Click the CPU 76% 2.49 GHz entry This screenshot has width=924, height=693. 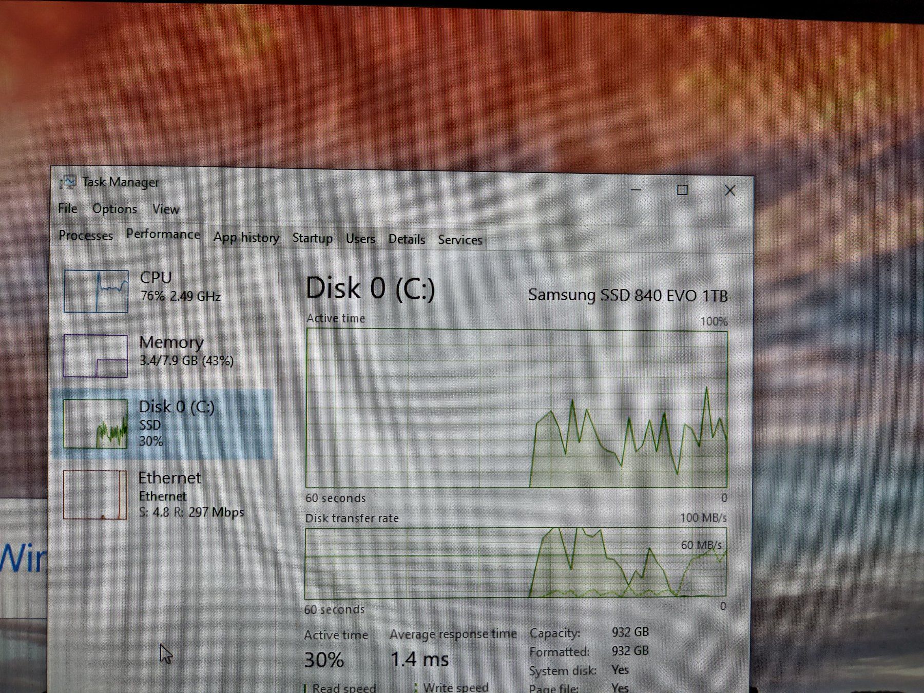(164, 291)
